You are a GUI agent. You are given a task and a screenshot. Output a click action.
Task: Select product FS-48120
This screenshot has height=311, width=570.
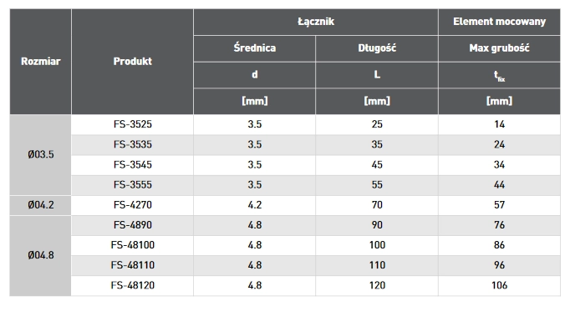(x=132, y=286)
